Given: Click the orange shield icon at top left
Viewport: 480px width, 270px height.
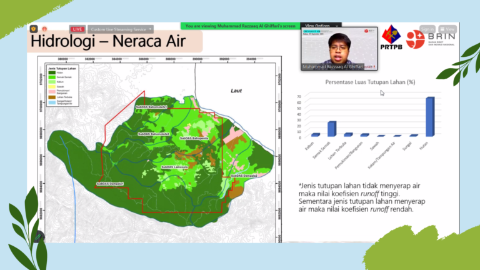Looking at the screenshot, I should click(33, 29).
